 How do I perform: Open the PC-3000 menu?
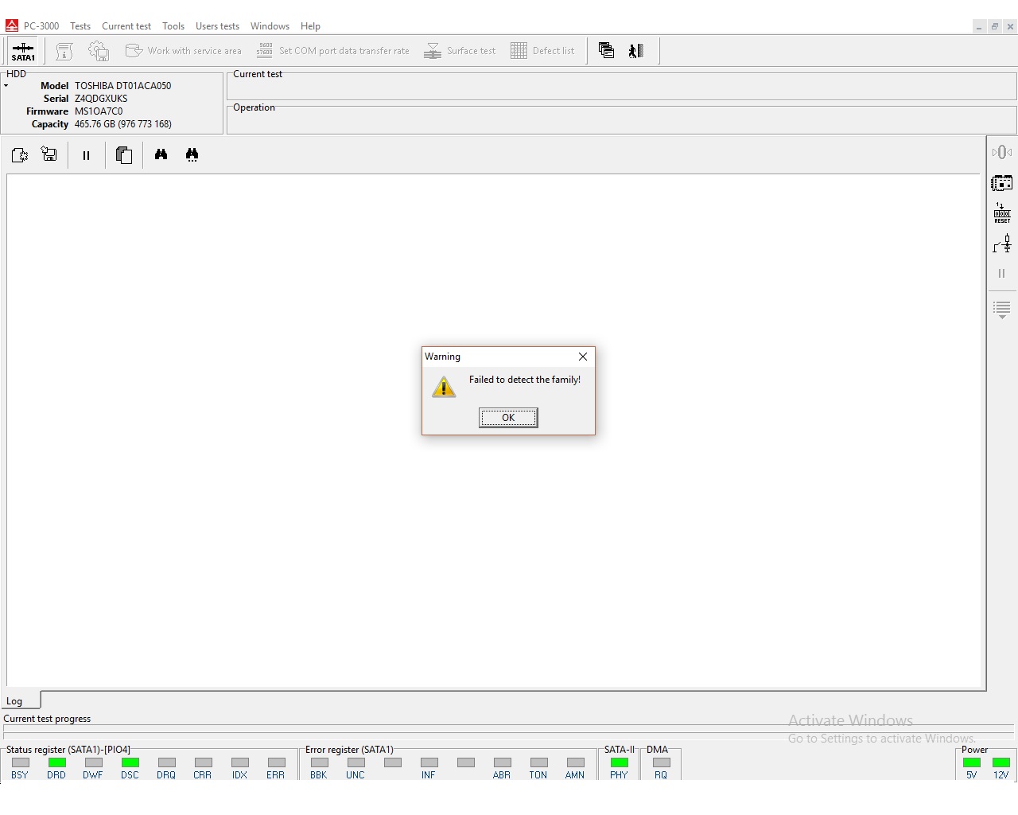[x=41, y=26]
